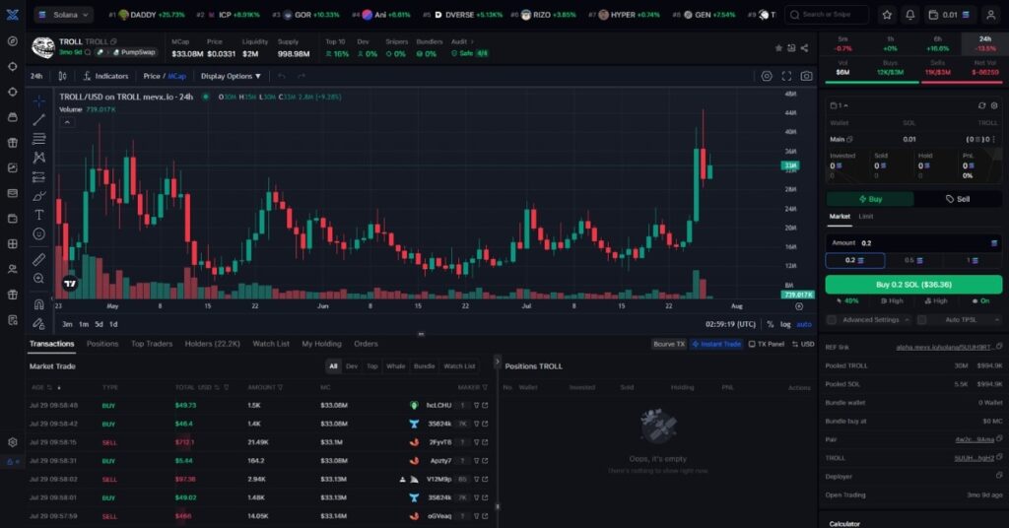The image size is (1009, 528).
Task: Open the favorites star in top bar
Action: (887, 14)
